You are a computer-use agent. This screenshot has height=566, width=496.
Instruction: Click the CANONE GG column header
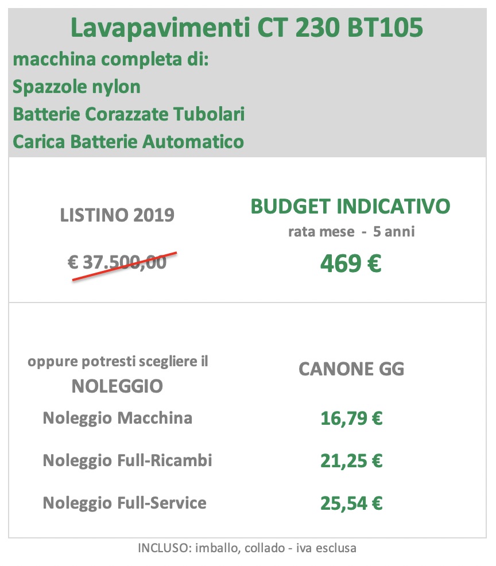351,369
